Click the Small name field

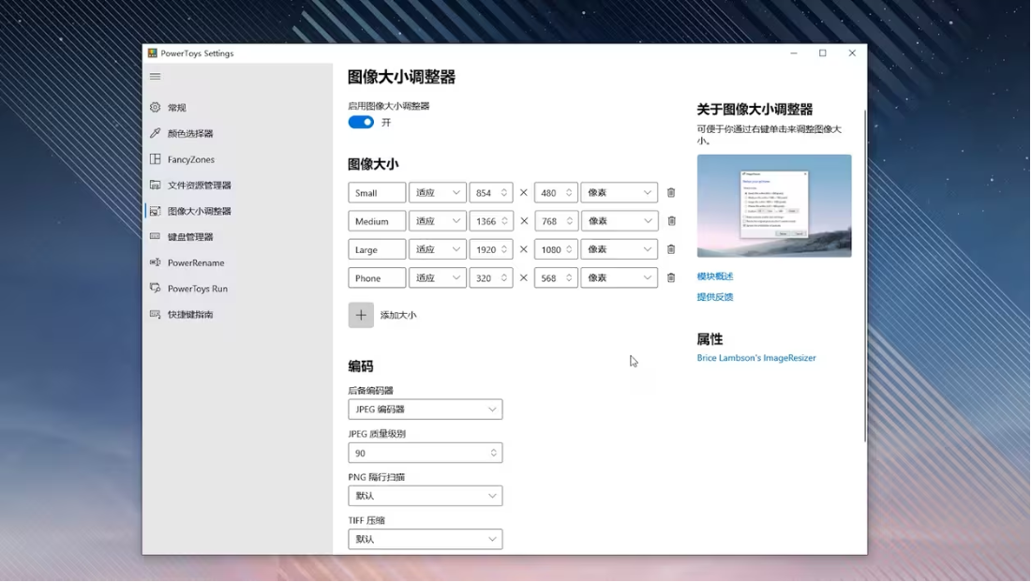[377, 193]
